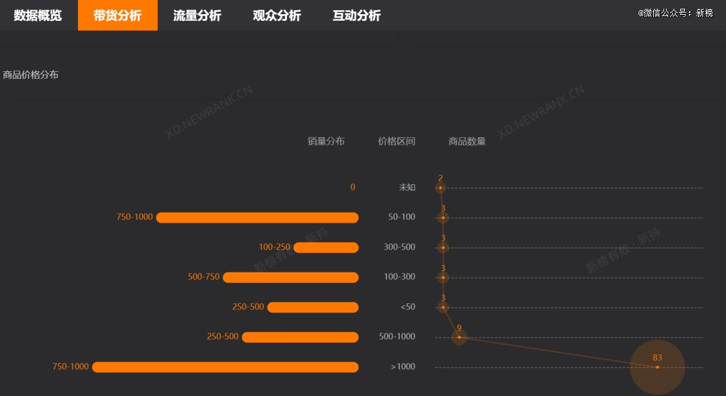Screen dimensions: 726x396
Task: Click the 250-500 label in <50 row
Action: point(248,307)
